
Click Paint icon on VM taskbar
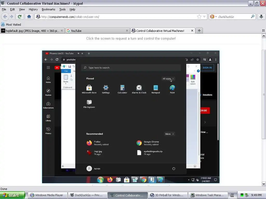pos(161,180)
